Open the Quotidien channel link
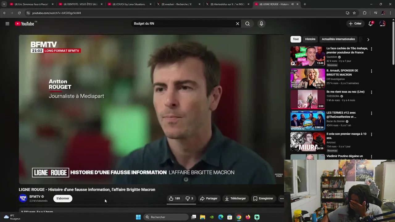 pyautogui.click(x=332, y=57)
